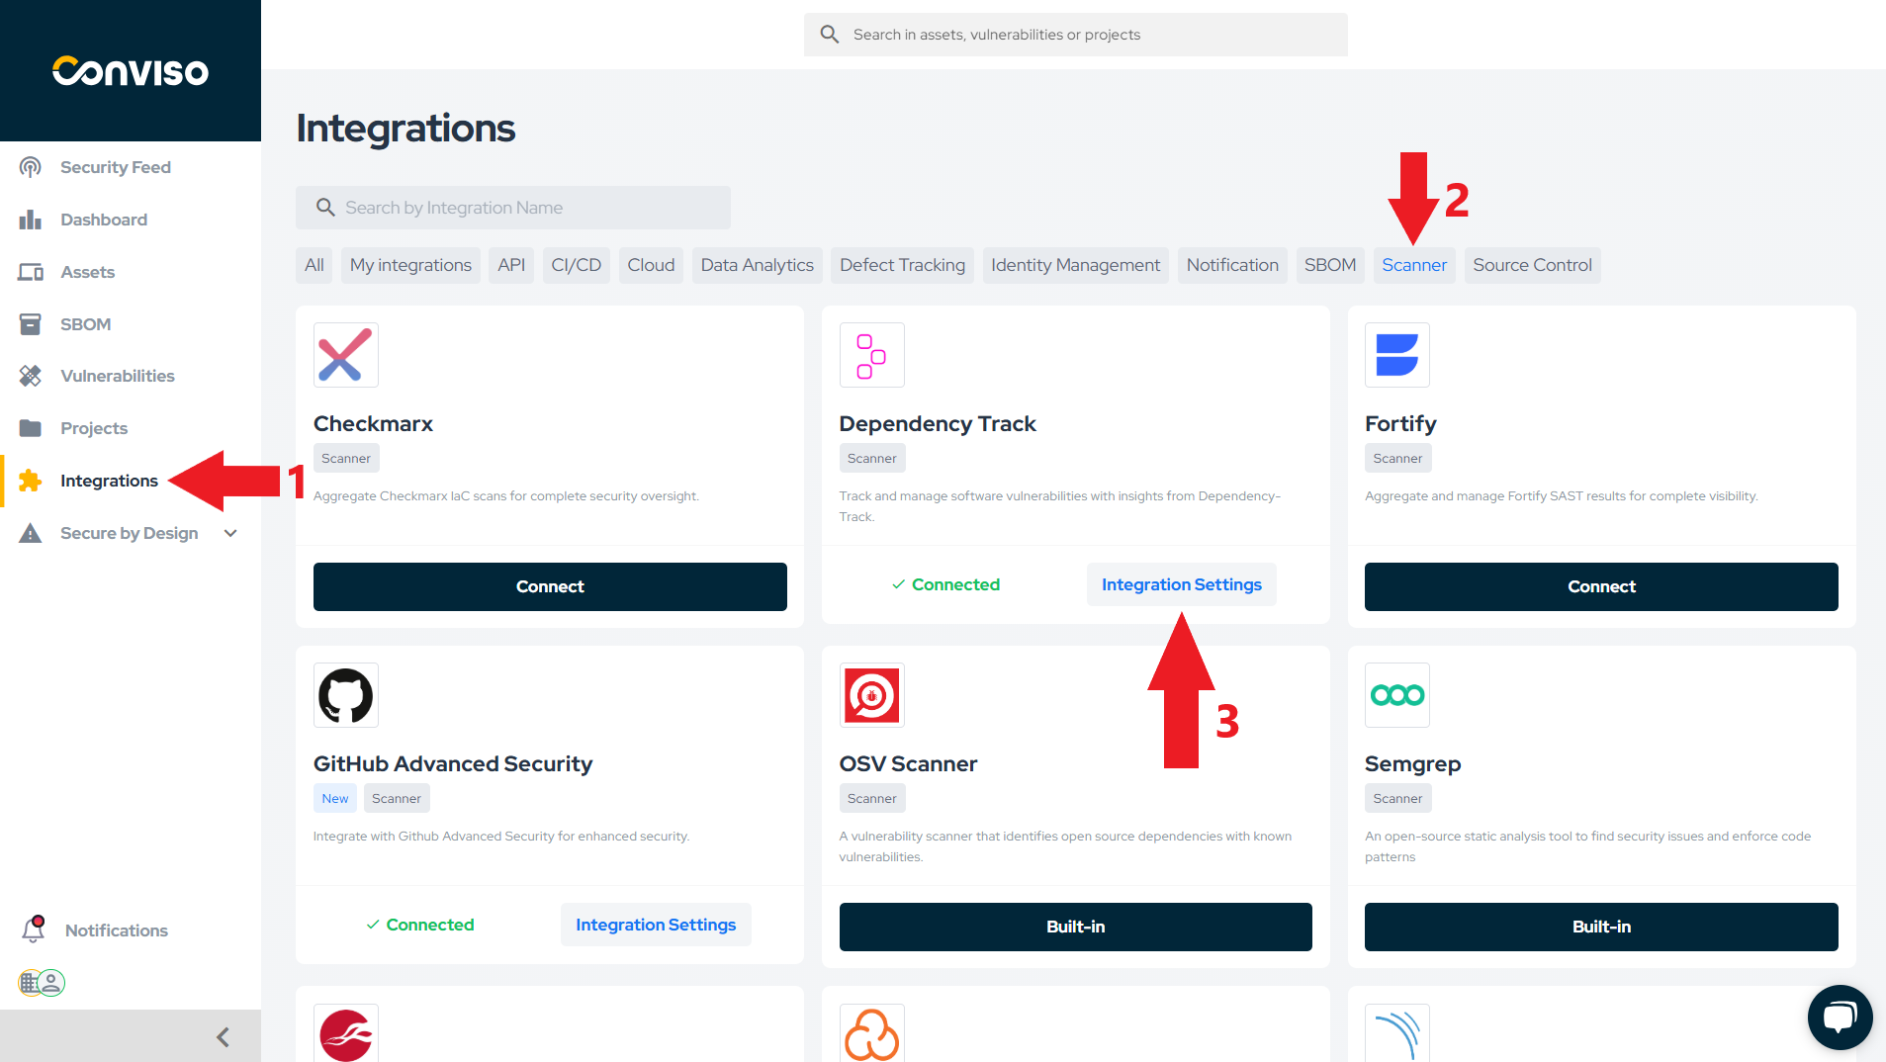Click Semgrep Built-in button
1886x1062 pixels.
[1601, 927]
